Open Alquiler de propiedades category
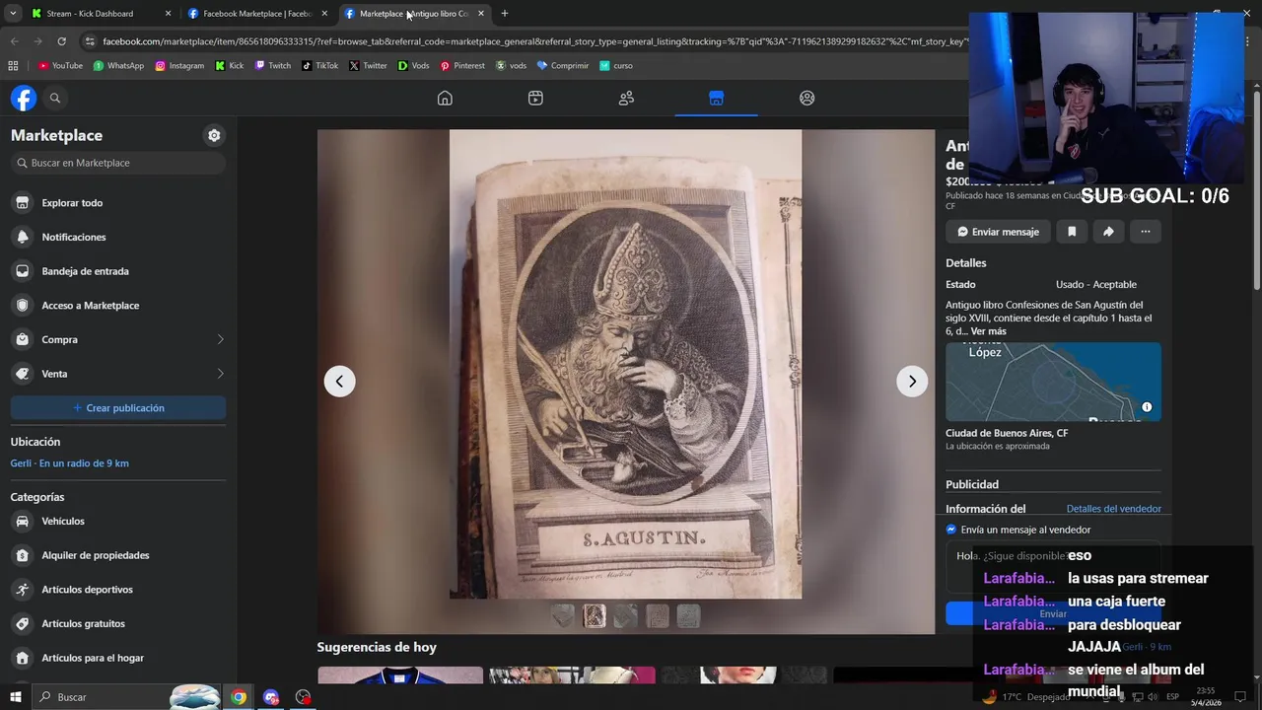Viewport: 1262px width, 710px height. tap(118, 555)
